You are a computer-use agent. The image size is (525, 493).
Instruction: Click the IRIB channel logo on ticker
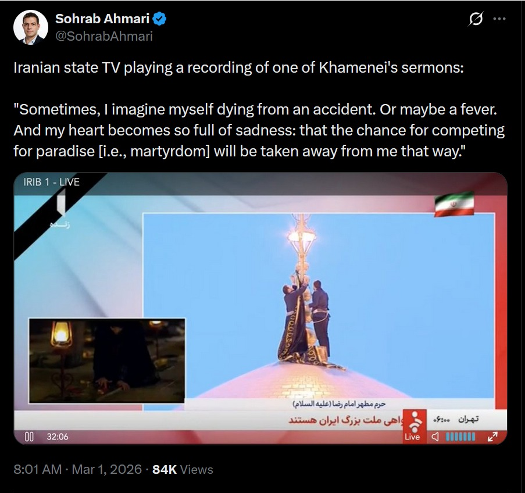click(x=415, y=421)
